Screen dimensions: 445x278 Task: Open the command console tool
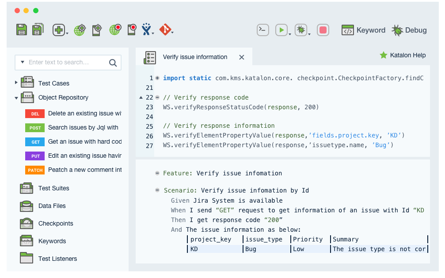pyautogui.click(x=263, y=30)
